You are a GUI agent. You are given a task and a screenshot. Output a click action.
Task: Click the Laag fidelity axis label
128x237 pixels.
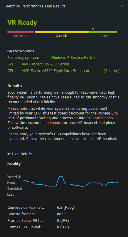click(11, 194)
